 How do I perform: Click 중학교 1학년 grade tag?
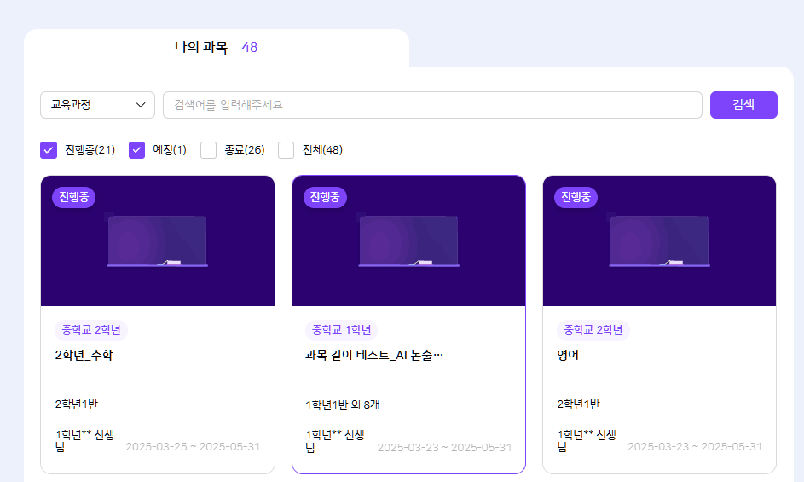(x=341, y=330)
